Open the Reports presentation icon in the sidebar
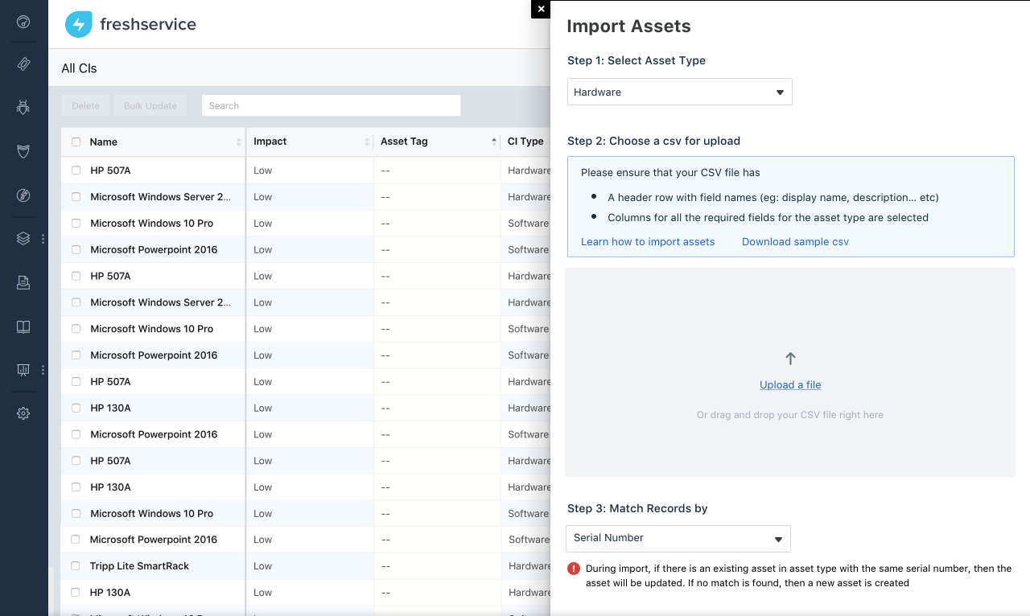This screenshot has height=616, width=1030. tap(23, 370)
